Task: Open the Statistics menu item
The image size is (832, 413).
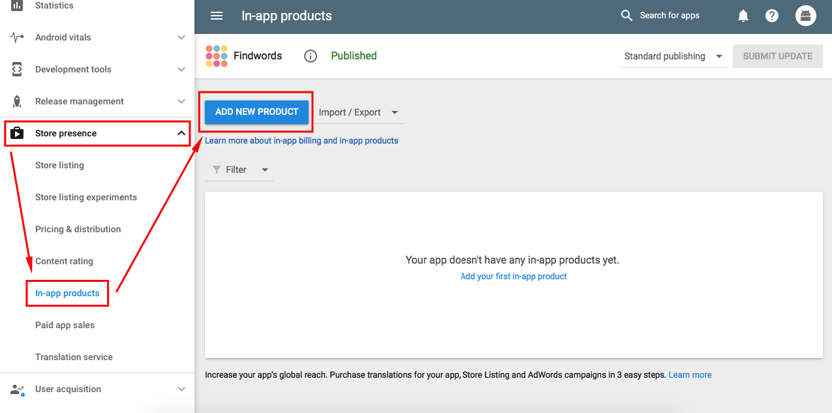Action: (54, 5)
